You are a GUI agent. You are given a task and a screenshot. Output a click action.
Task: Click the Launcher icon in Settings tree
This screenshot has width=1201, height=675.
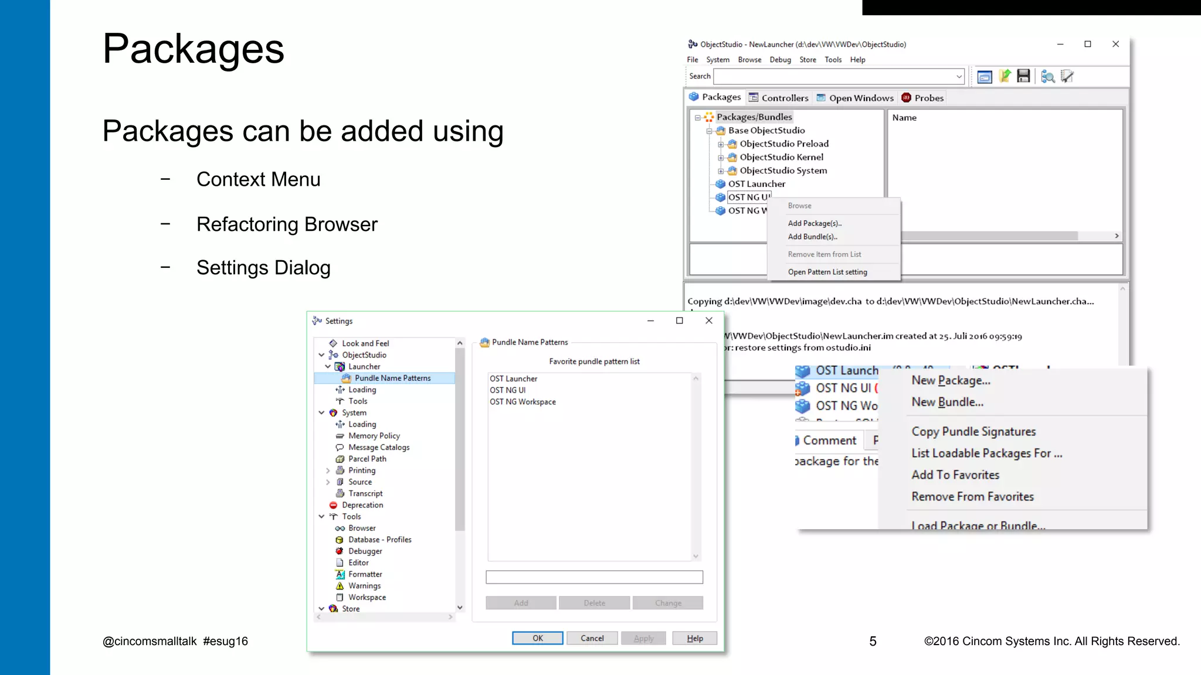340,367
